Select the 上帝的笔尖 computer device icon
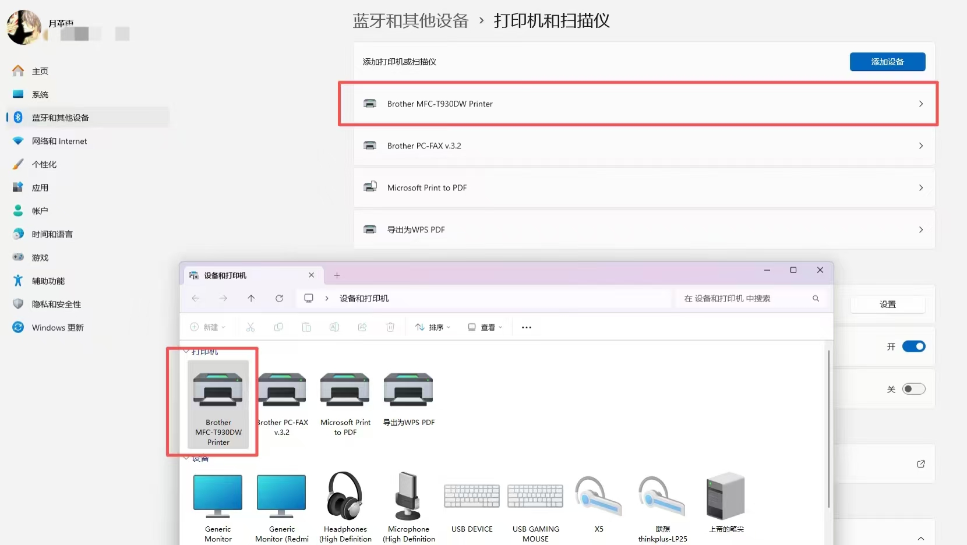This screenshot has width=967, height=545. point(726,496)
